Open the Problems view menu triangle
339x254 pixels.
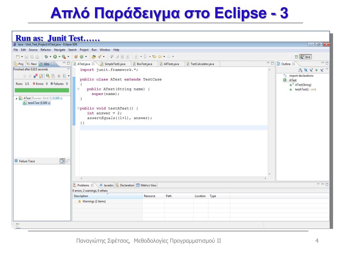[318, 184]
